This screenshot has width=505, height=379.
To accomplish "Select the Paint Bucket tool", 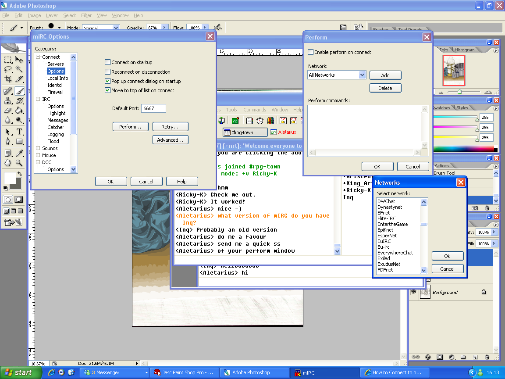I will click(19, 111).
